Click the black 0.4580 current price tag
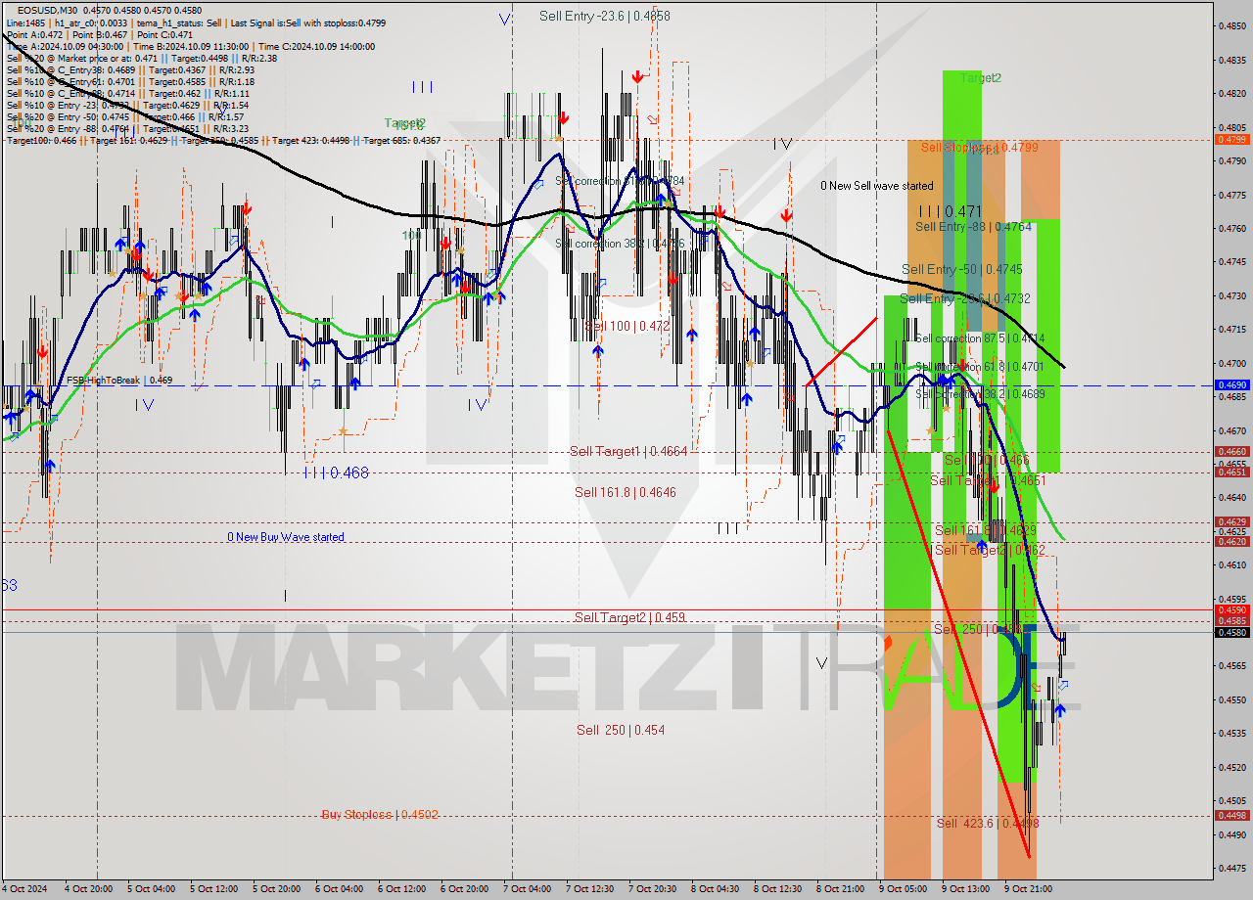Screen dimensions: 1253x900 click(1231, 632)
